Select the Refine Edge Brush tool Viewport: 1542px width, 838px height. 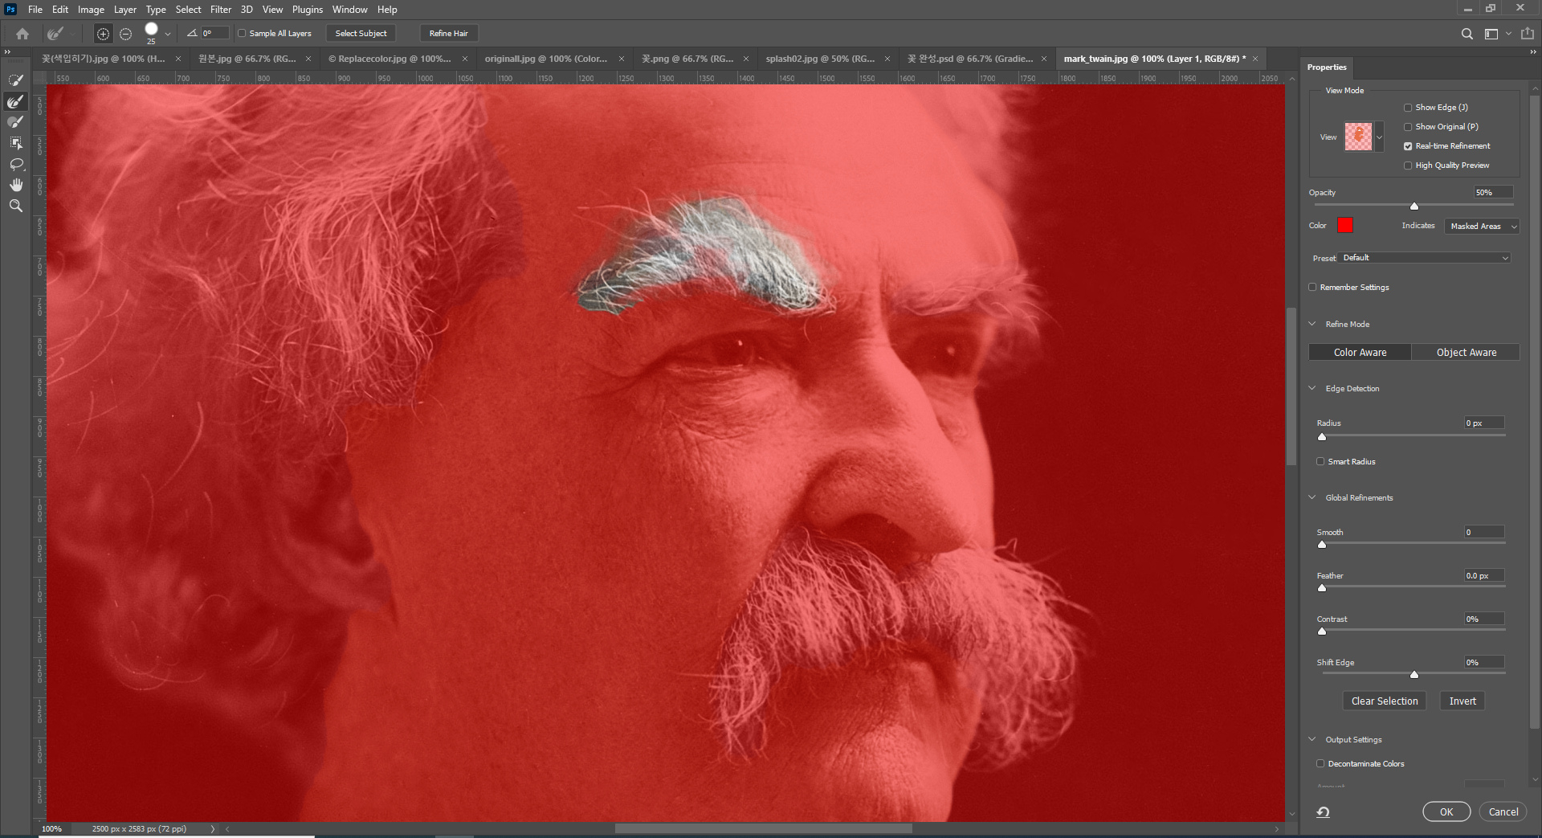(15, 101)
